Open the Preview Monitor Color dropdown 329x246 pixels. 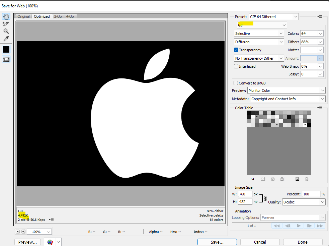tap(286, 90)
